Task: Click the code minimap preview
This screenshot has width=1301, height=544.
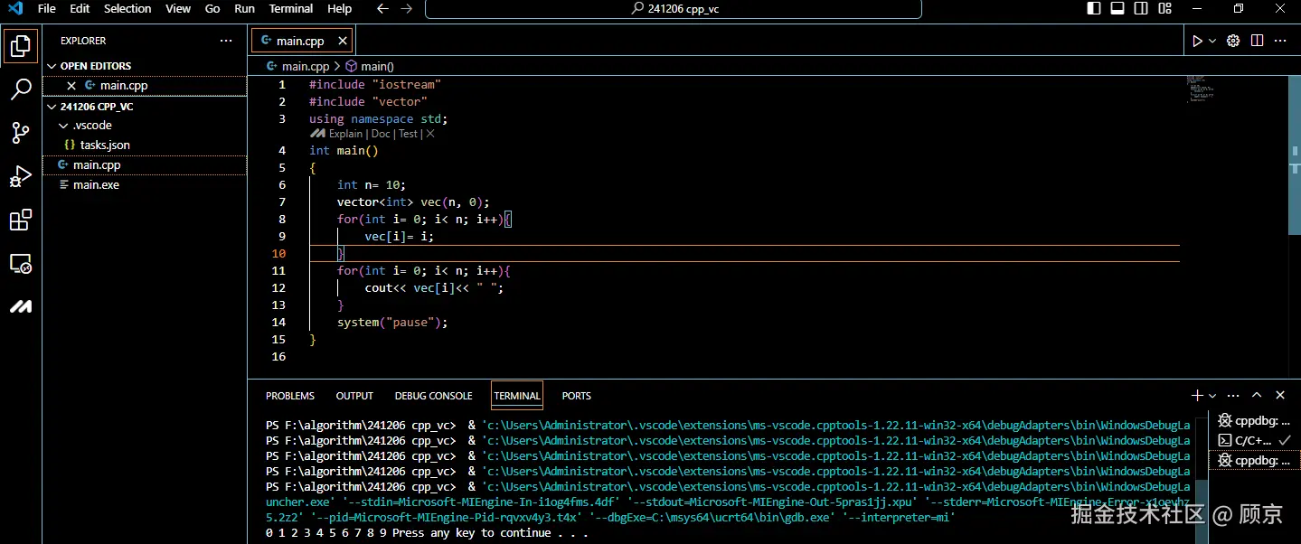Action: pyautogui.click(x=1199, y=88)
